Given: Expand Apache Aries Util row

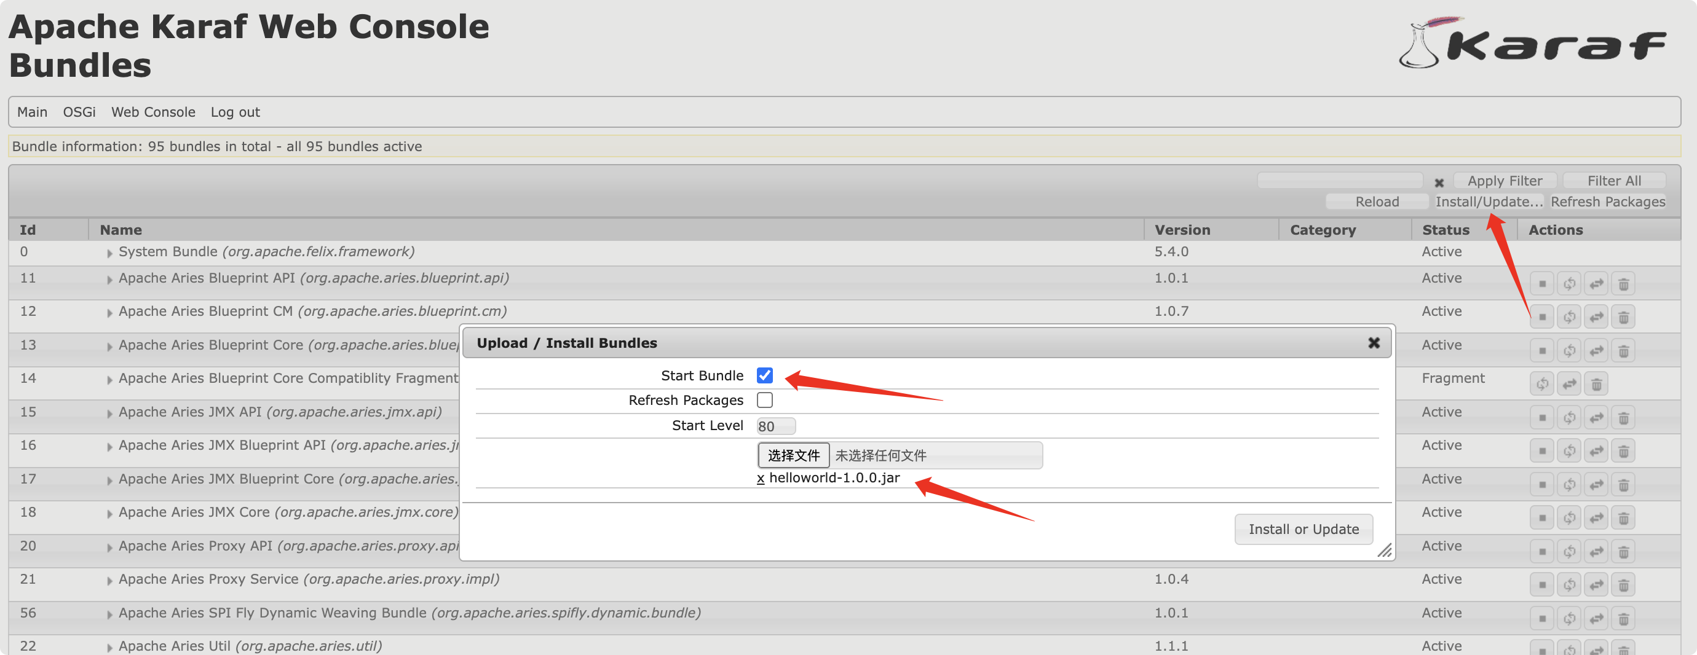Looking at the screenshot, I should (x=109, y=648).
